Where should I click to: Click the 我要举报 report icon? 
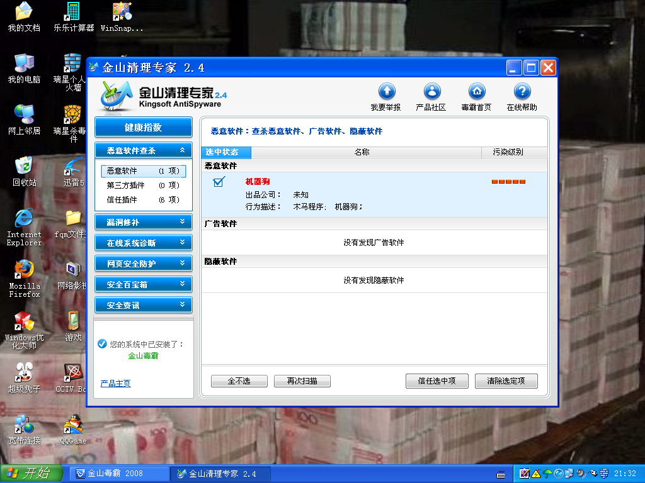click(x=387, y=91)
